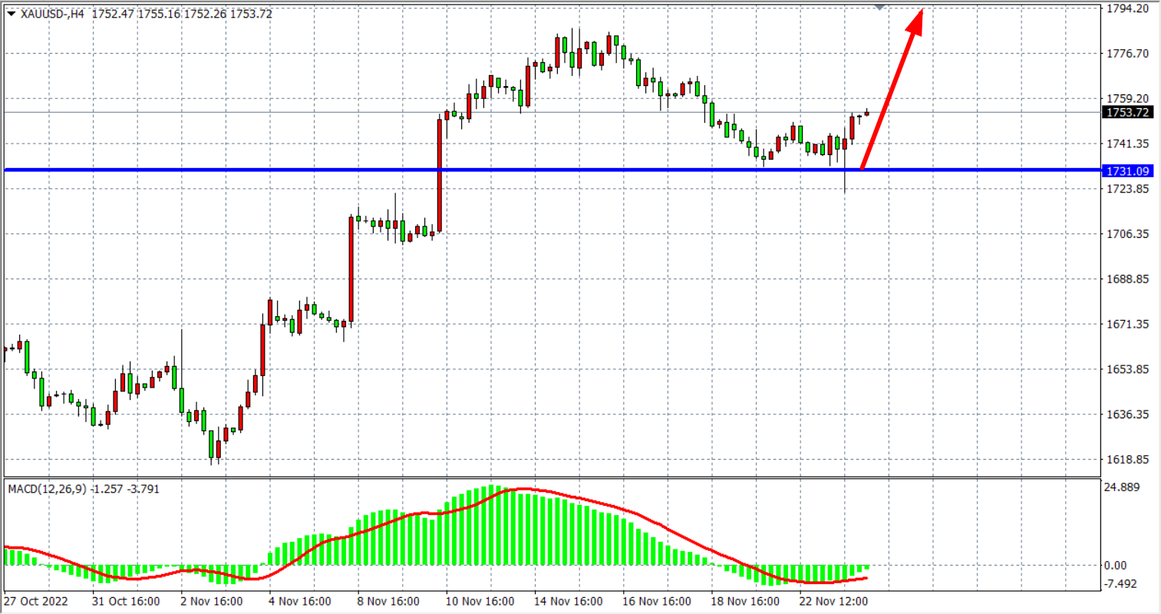Select the base of the red arrow

click(x=863, y=167)
